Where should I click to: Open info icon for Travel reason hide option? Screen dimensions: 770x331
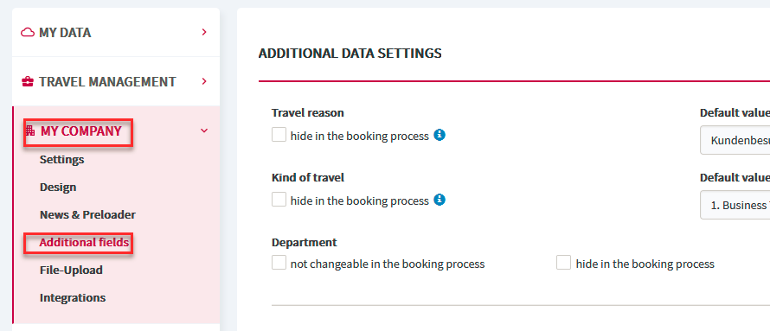(440, 135)
